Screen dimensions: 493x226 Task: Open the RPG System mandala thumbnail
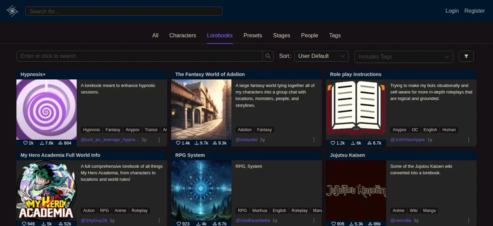(x=201, y=190)
